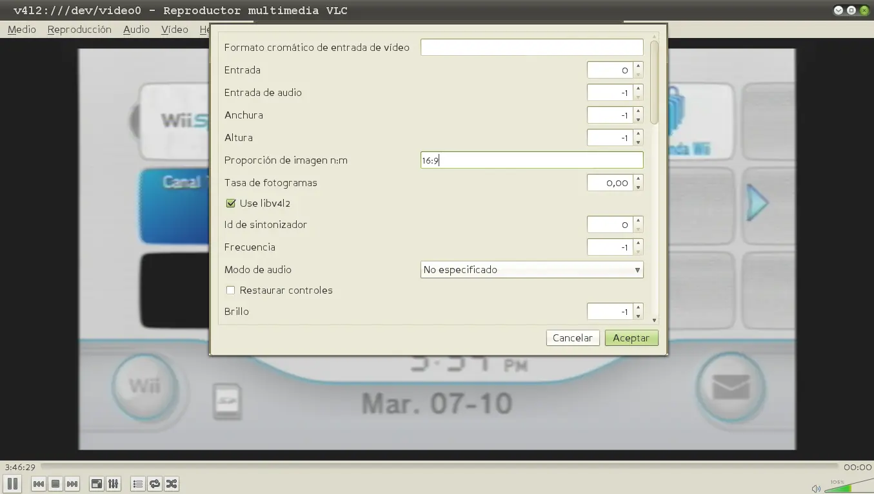Screen dimensions: 874x494
Task: Mute audio using the speaker icon
Action: click(816, 488)
